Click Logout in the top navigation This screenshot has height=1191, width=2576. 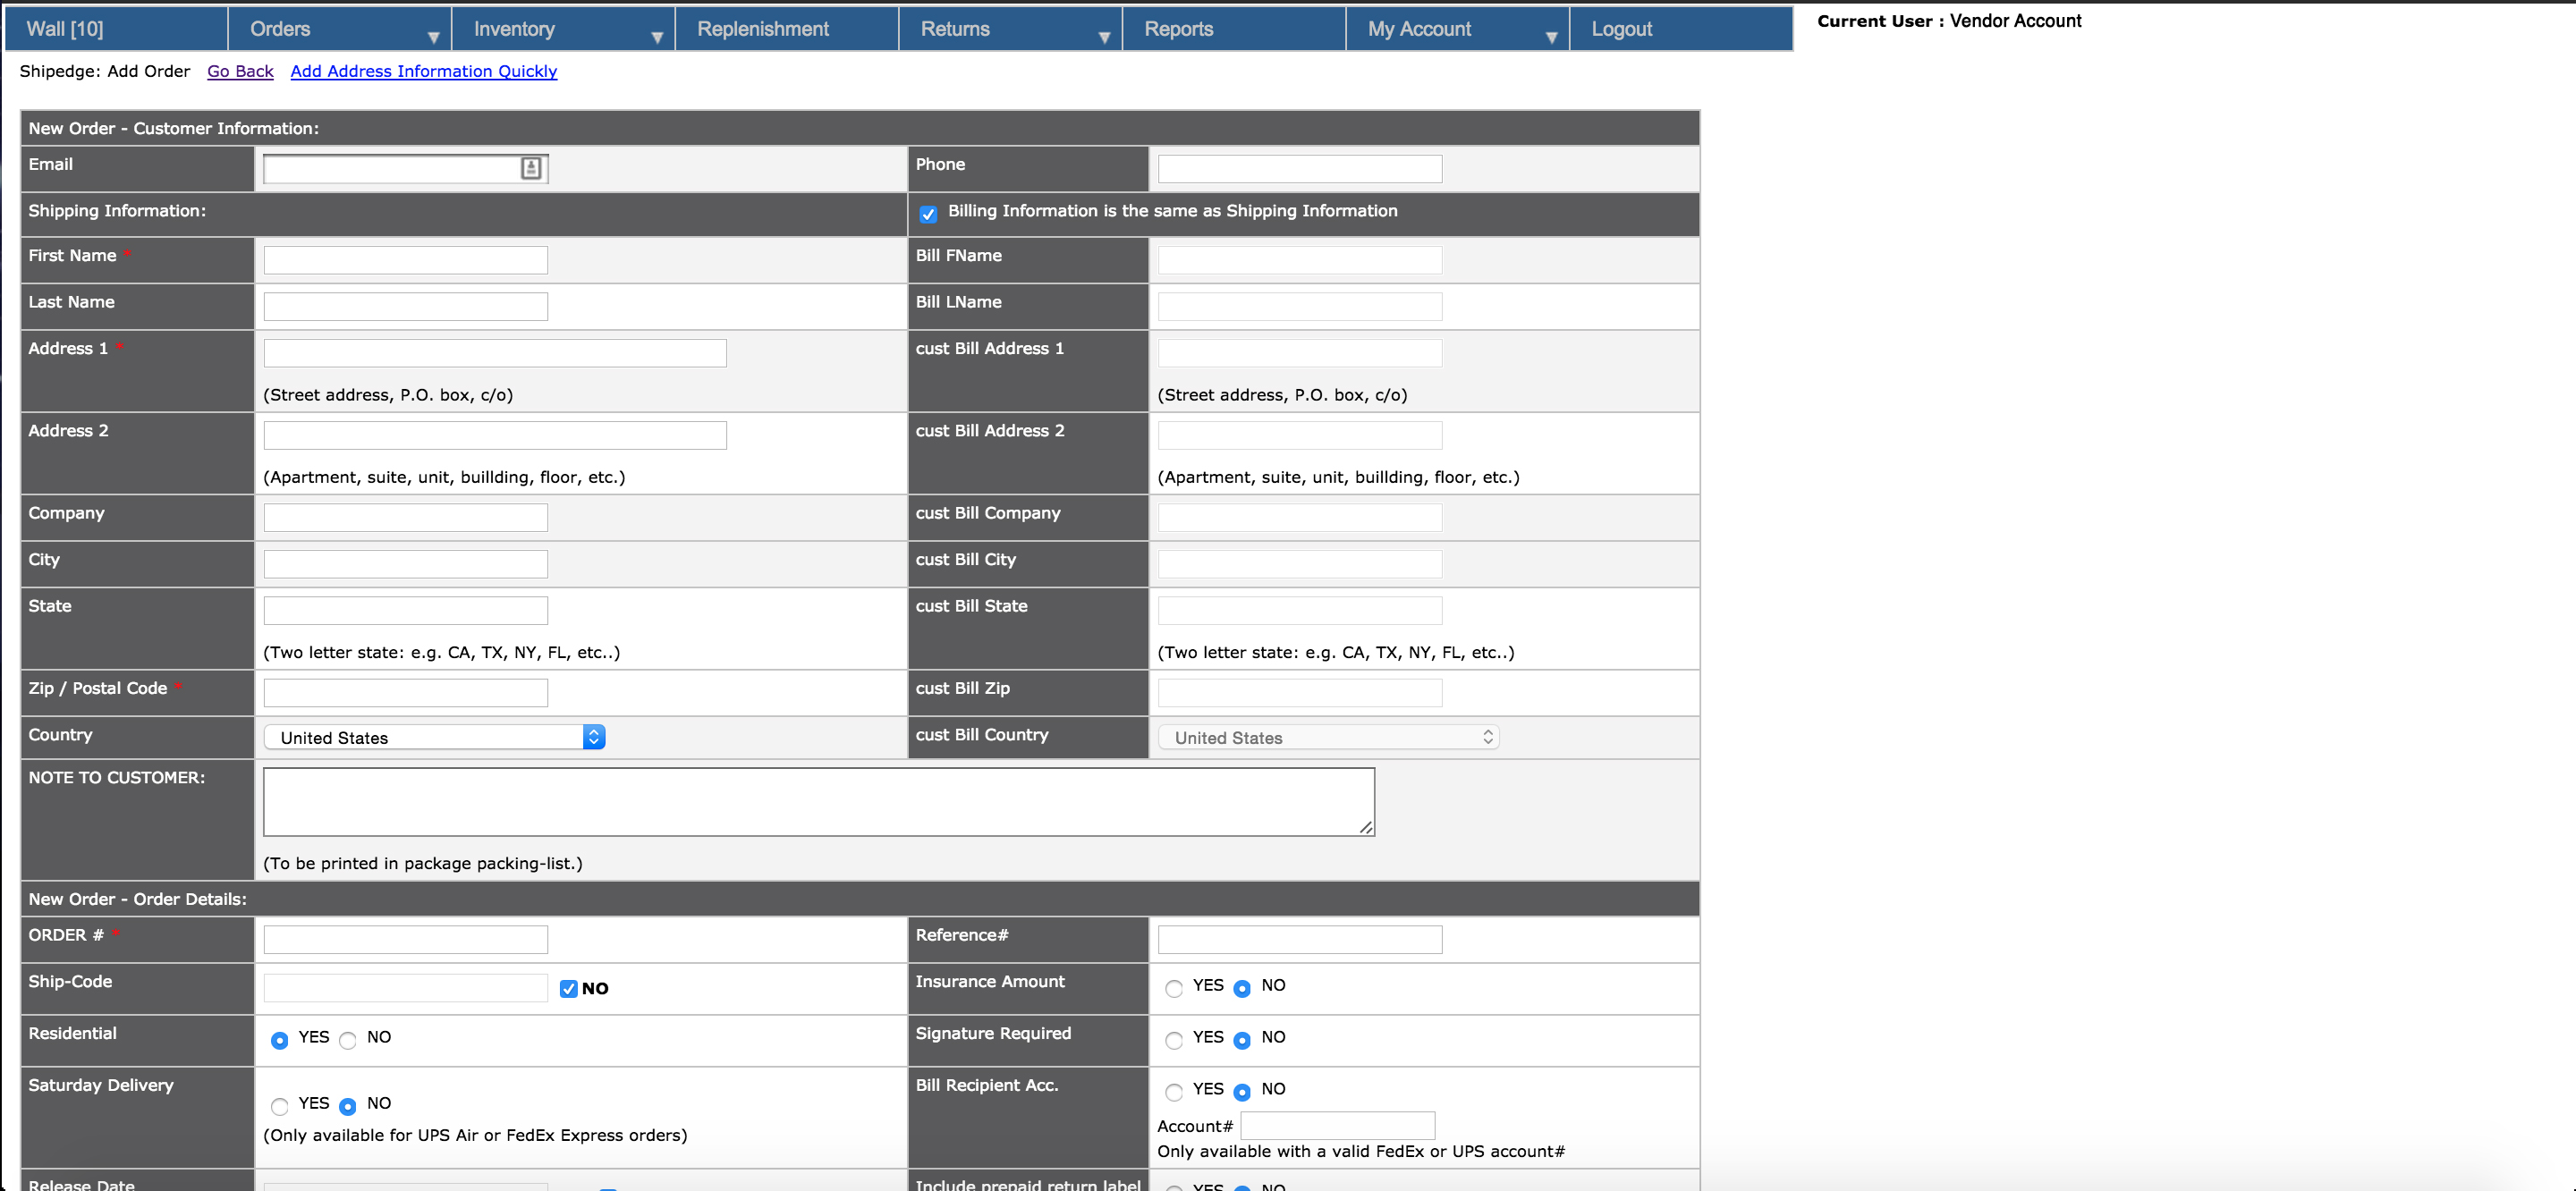pyautogui.click(x=1621, y=29)
